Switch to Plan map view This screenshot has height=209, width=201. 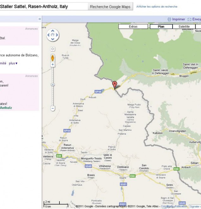(x=161, y=27)
